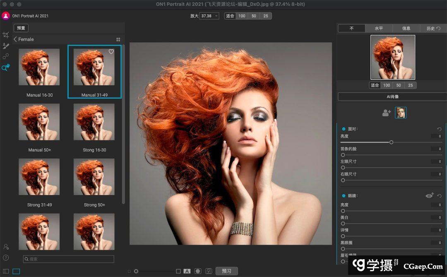
Task: Go back from the Female preset folder
Action: [x=15, y=39]
